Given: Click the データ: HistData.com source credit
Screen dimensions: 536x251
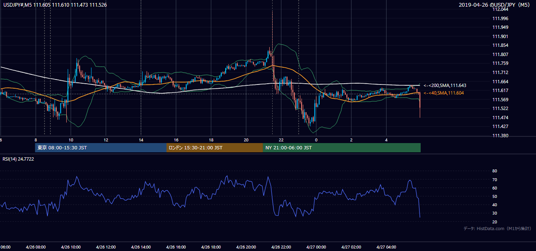Looking at the screenshot, I should [497, 228].
